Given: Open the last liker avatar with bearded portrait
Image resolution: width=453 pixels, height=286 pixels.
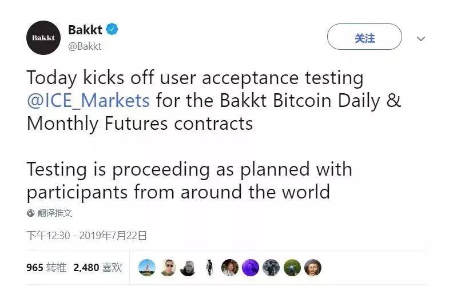Looking at the screenshot, I should 313,267.
